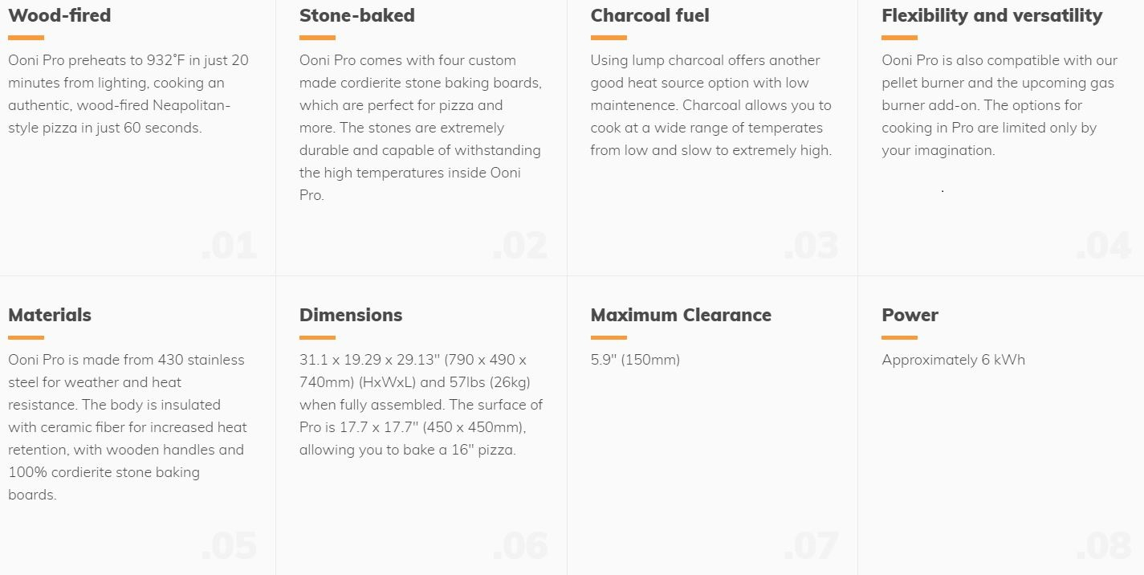Click the faded .05 card number
Screen dimensions: 1144x575
[229, 546]
